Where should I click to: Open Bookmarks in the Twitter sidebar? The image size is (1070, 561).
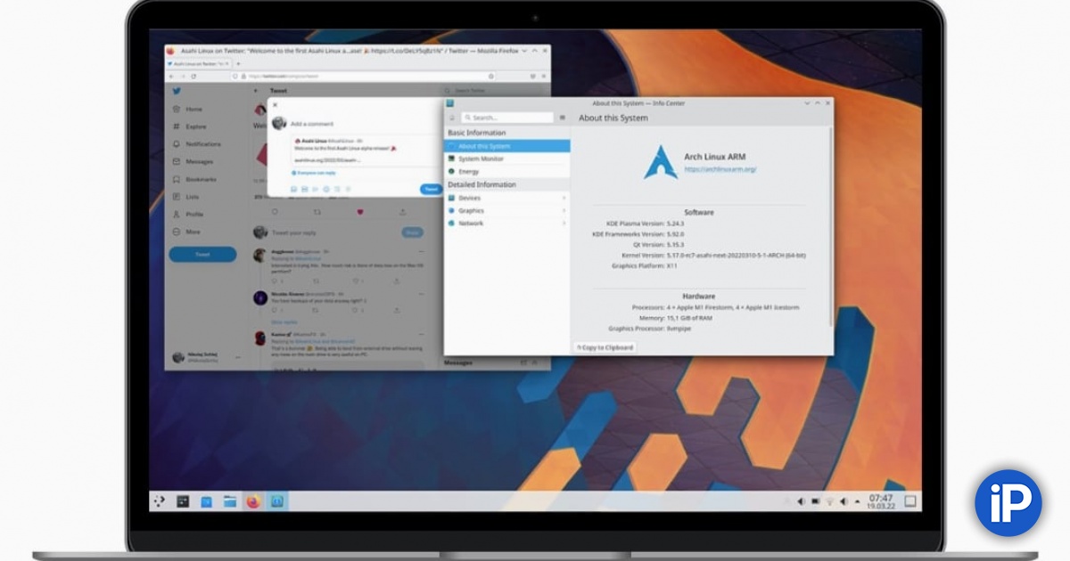tap(194, 179)
